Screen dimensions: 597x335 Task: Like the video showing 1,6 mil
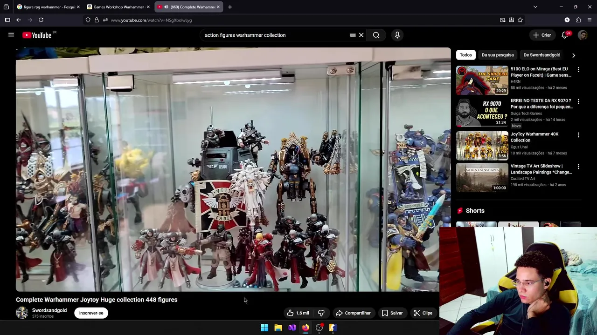(x=298, y=313)
